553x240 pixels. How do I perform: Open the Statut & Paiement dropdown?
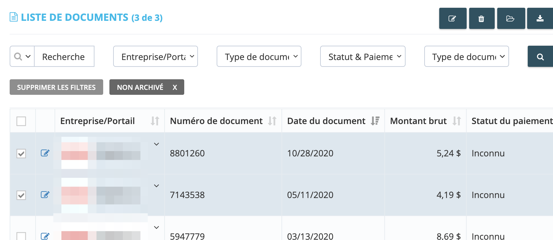363,57
